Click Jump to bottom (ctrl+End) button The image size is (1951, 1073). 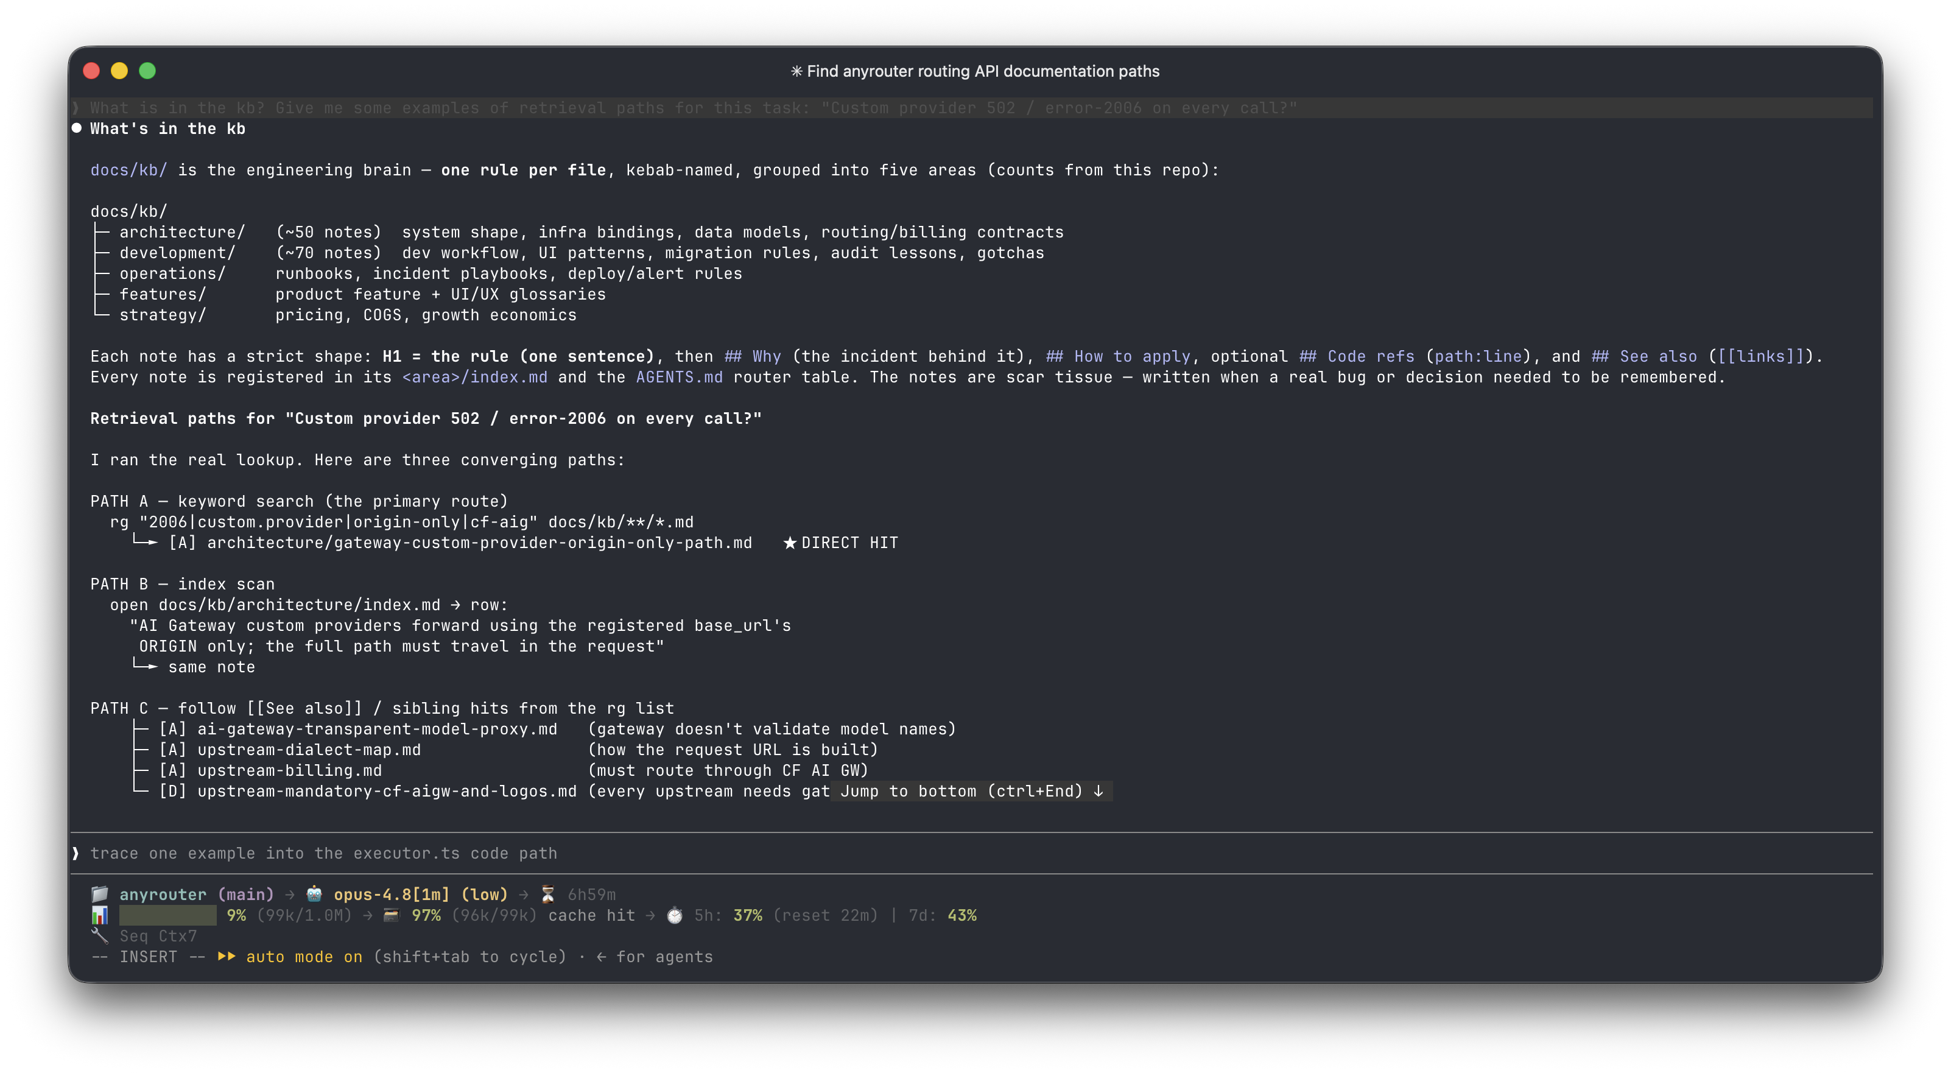tap(972, 790)
